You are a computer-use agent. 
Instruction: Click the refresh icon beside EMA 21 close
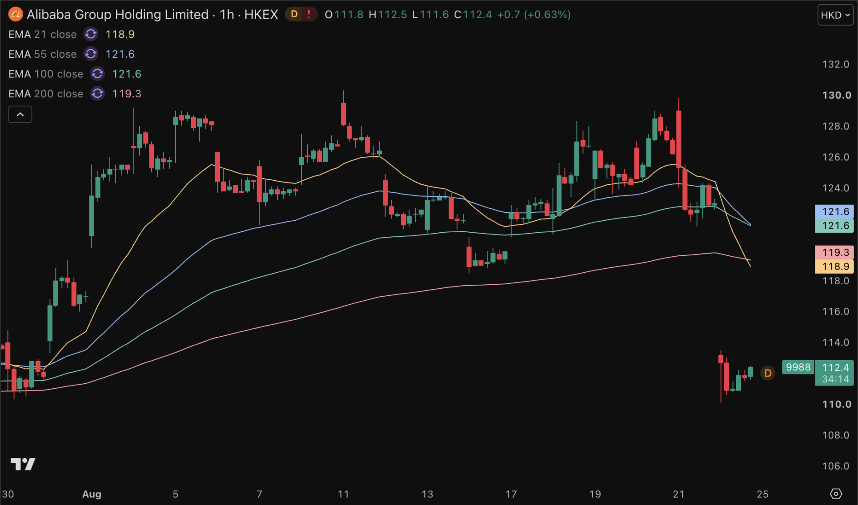[x=91, y=34]
